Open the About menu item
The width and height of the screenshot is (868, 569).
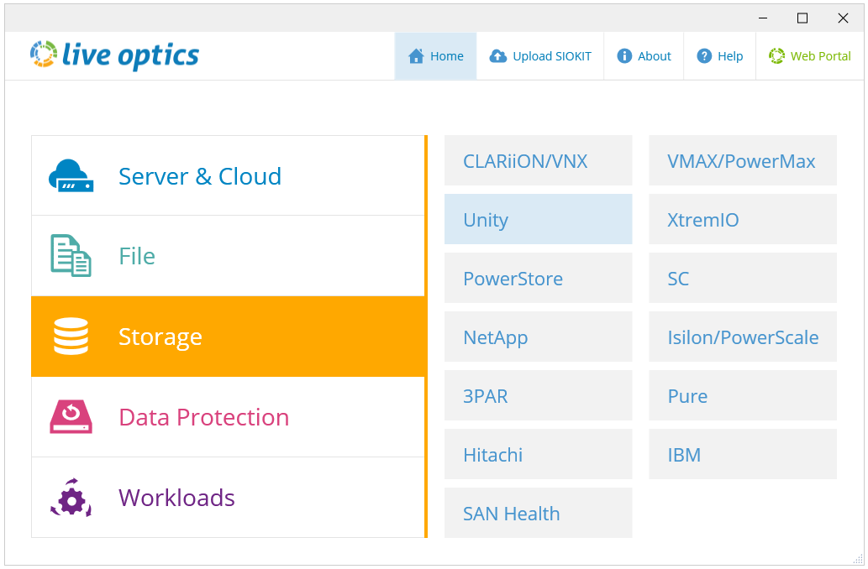pos(644,56)
